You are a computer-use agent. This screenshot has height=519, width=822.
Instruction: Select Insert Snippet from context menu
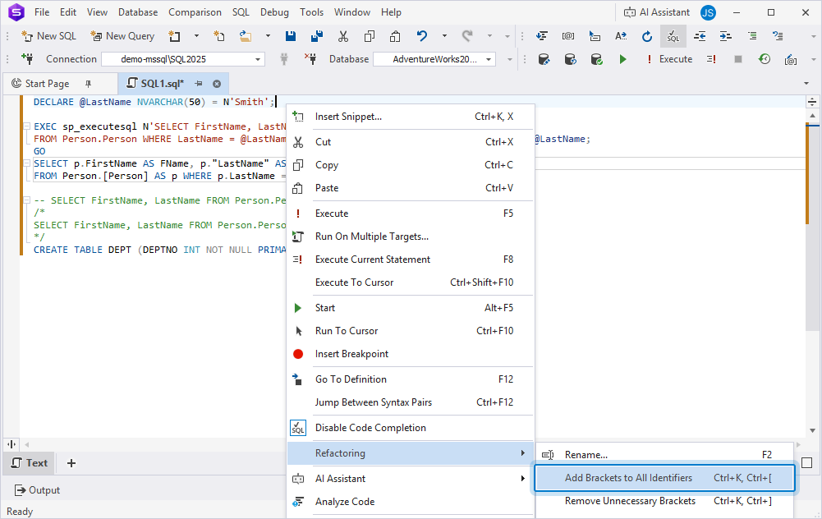[x=411, y=117]
